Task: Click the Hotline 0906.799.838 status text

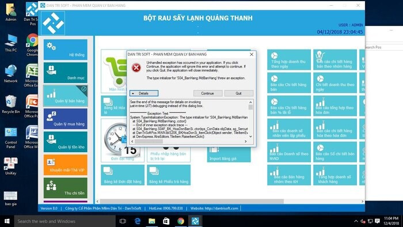Action: pyautogui.click(x=166, y=209)
